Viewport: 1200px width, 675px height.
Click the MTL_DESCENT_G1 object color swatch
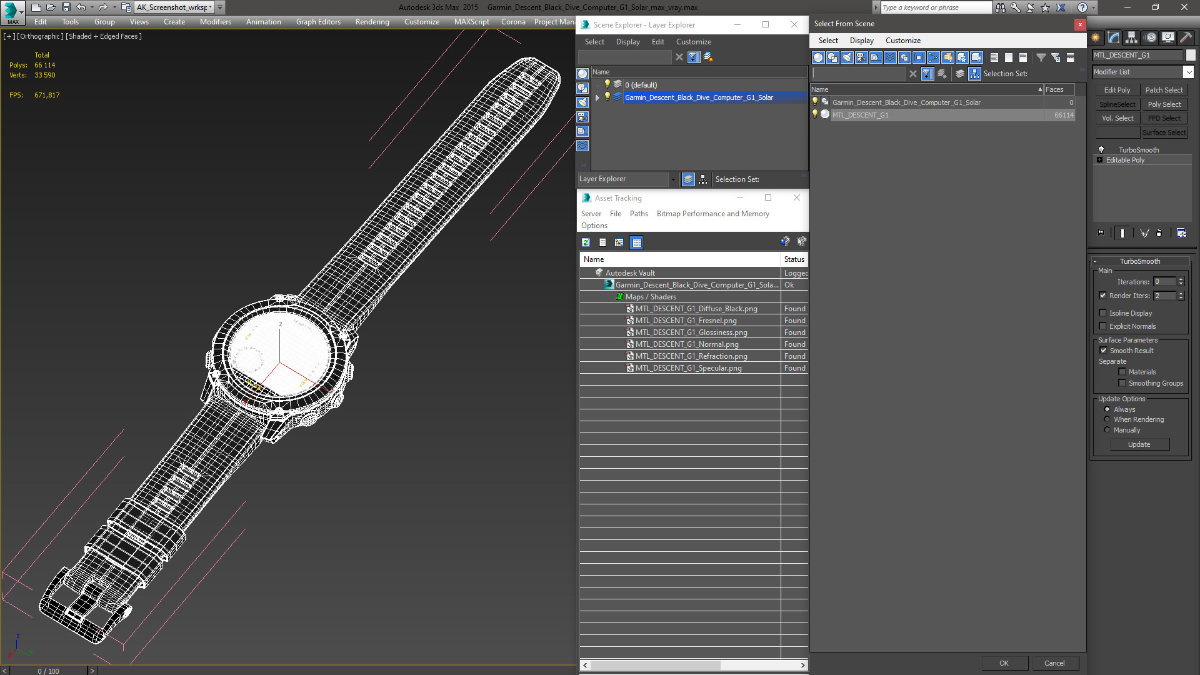pos(1191,55)
